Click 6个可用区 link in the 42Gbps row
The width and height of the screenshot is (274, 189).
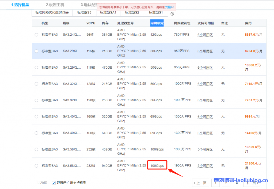[x=205, y=35]
